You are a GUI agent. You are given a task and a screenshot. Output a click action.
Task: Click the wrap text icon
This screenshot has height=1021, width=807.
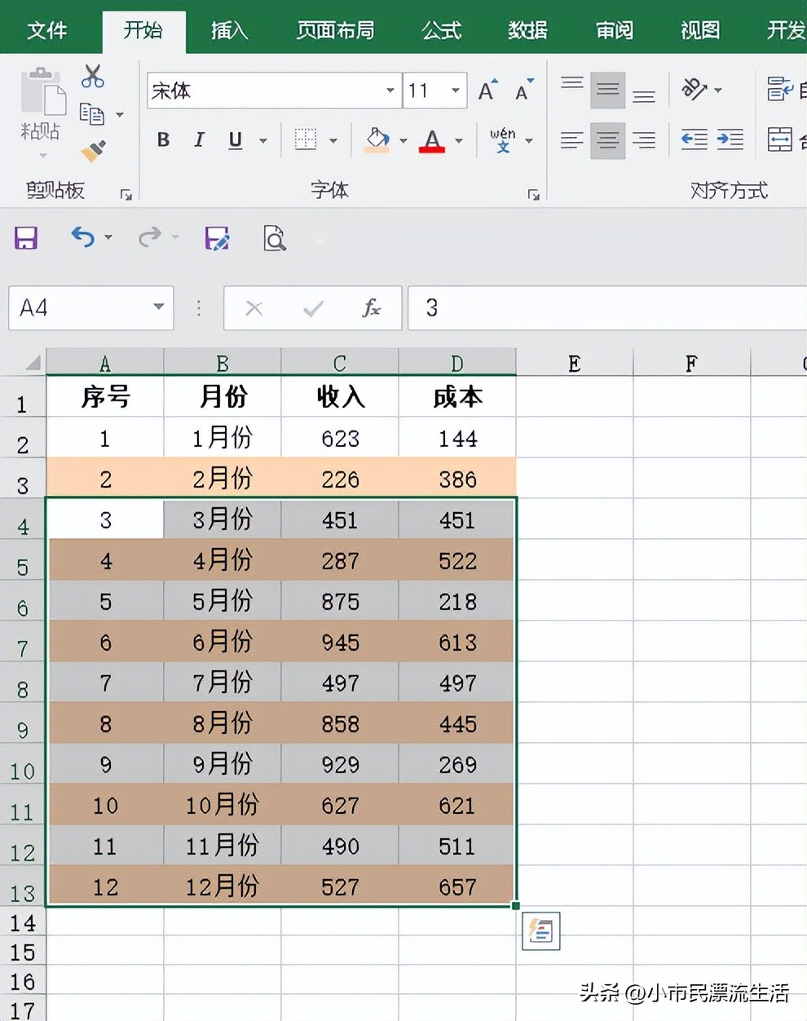[x=780, y=89]
